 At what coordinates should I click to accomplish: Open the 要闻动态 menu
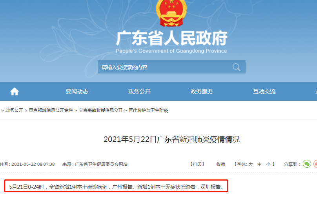click(77, 91)
